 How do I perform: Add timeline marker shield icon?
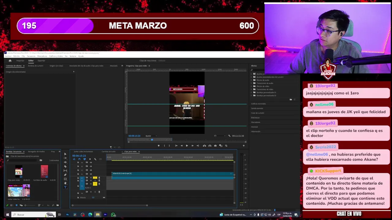point(90,159)
